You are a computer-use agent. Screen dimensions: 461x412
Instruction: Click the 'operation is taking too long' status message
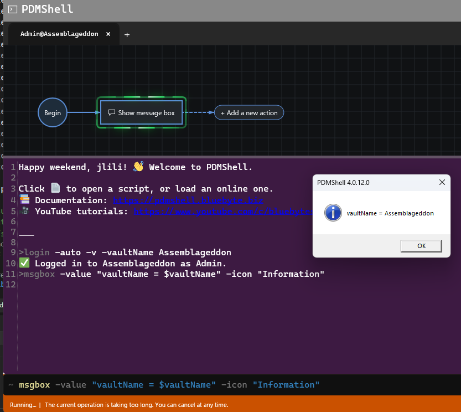click(137, 405)
